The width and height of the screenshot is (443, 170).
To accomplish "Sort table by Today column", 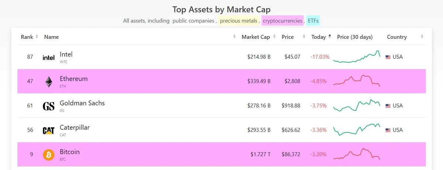I will click(x=319, y=37).
